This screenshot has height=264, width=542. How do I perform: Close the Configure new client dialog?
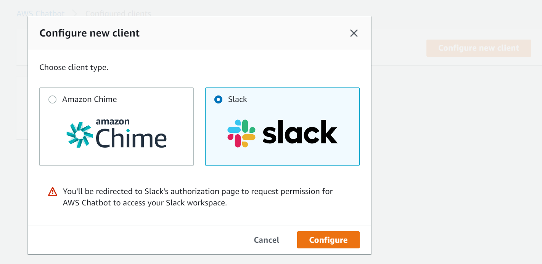point(354,33)
